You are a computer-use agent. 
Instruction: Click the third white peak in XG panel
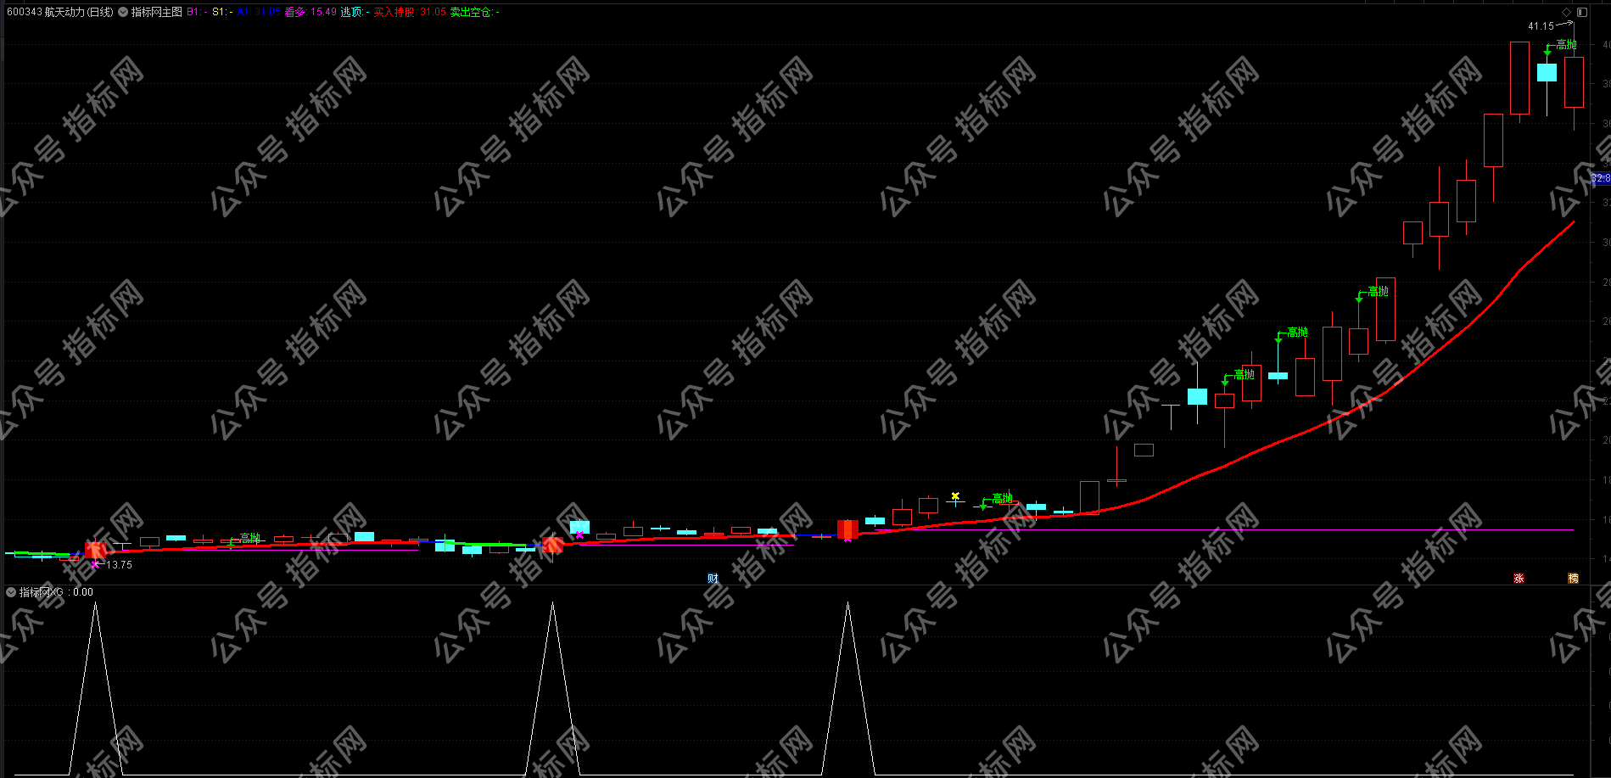(x=847, y=604)
